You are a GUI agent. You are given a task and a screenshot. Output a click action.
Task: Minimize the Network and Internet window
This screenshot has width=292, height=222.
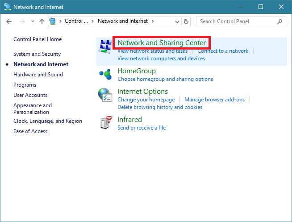click(x=241, y=7)
